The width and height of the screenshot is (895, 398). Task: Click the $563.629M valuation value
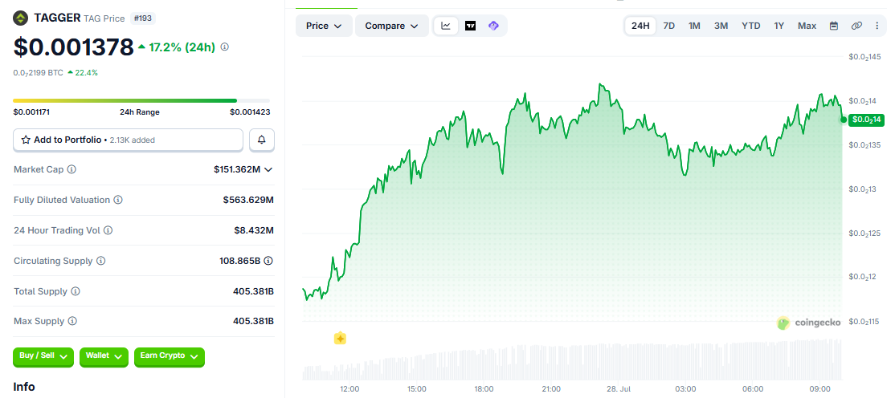coord(248,200)
